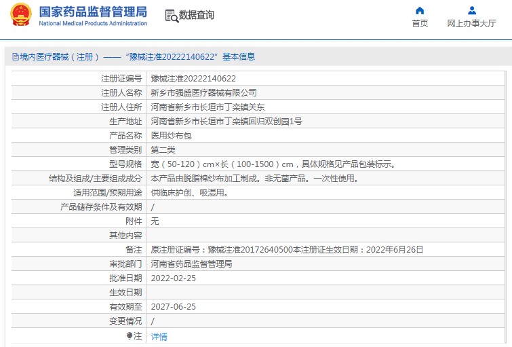
Task: Click the national emblem logo
Action: [x=20, y=15]
